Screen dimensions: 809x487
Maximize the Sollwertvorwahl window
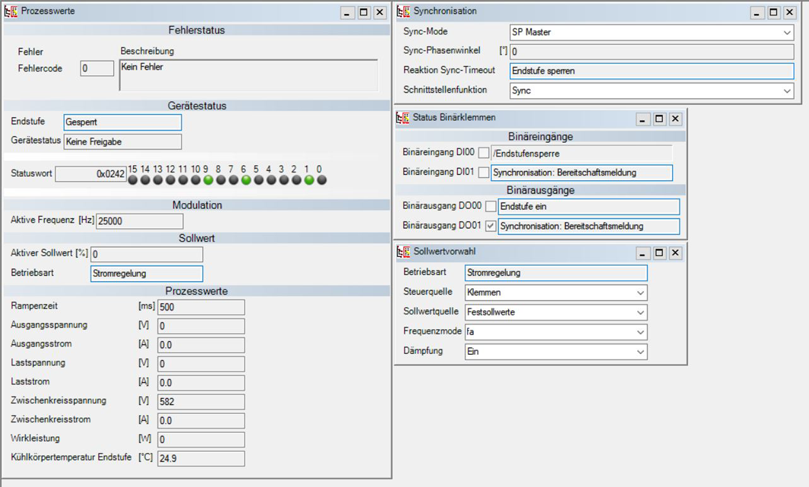(659, 253)
